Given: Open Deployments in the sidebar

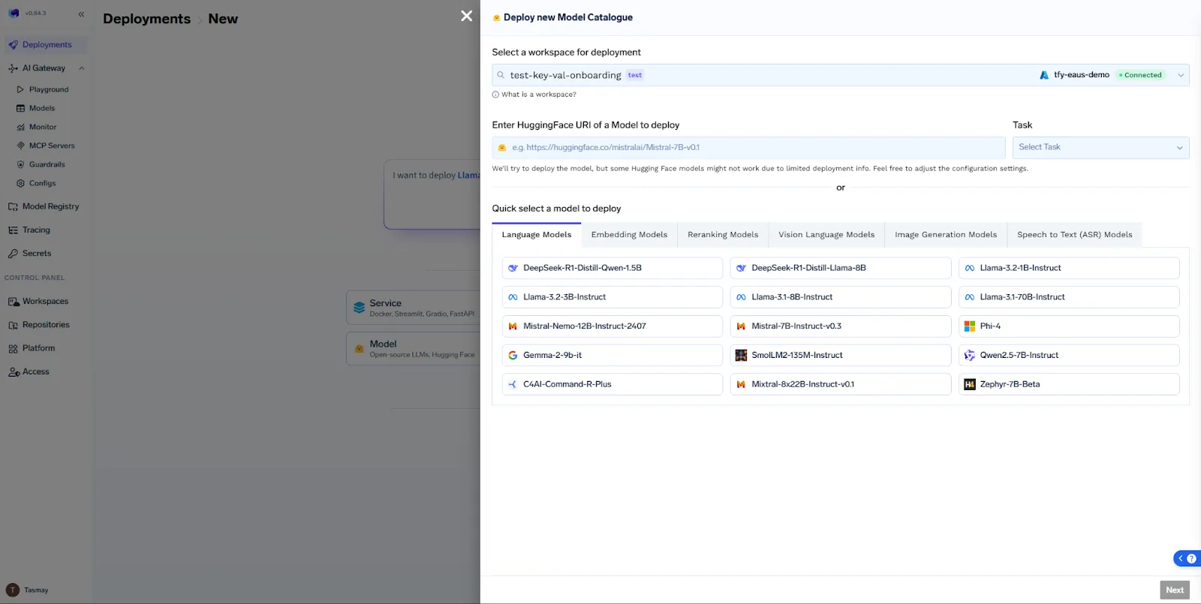Looking at the screenshot, I should click(46, 45).
